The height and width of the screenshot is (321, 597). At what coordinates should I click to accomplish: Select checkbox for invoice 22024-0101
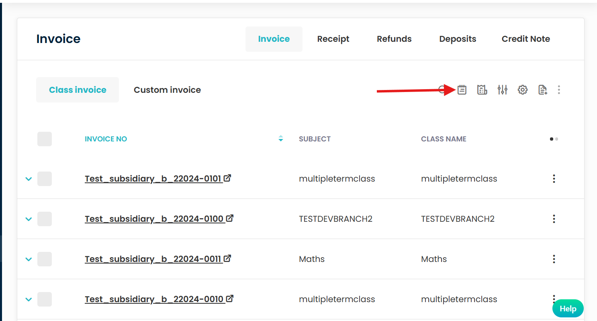point(45,179)
